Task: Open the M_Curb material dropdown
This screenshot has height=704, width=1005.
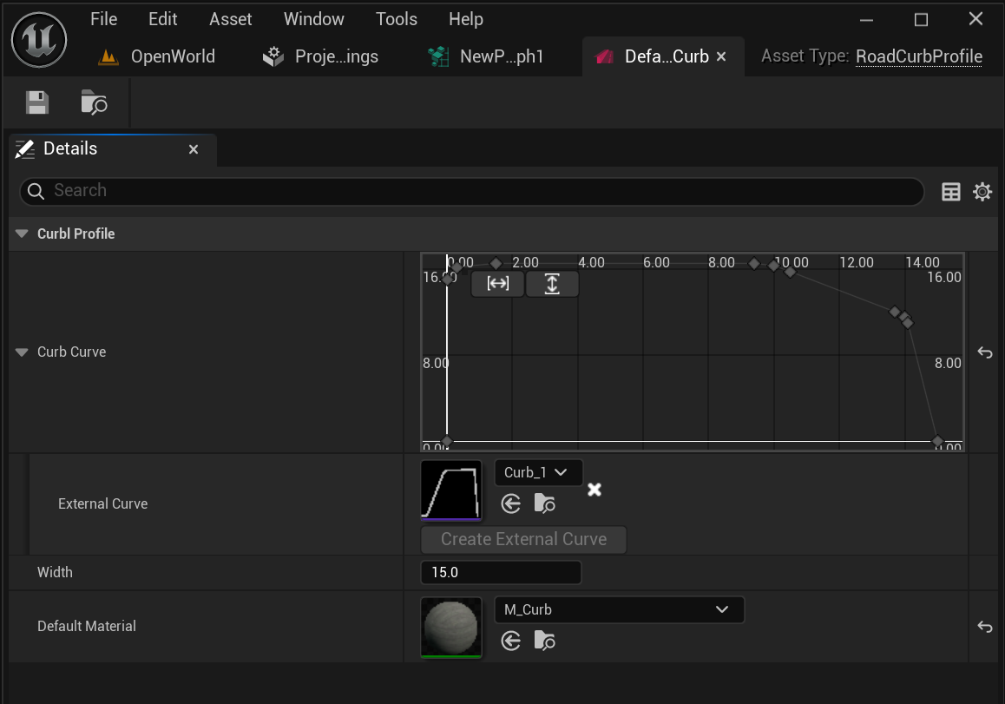Action: pos(619,609)
